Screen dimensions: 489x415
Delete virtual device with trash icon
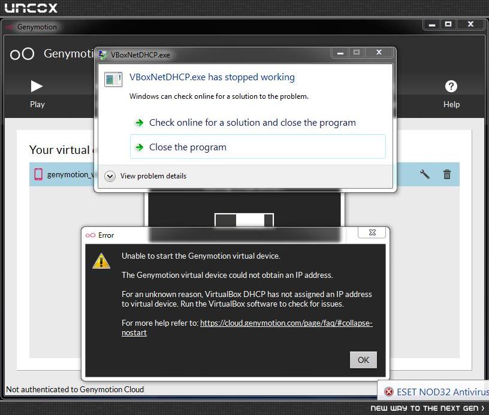coord(447,174)
